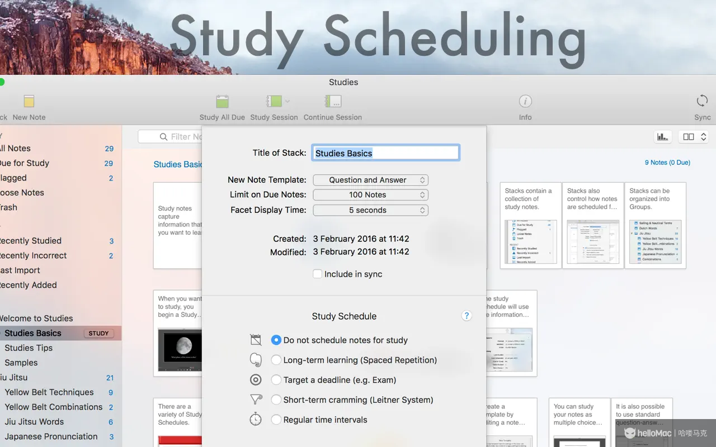Click the Study All Due icon
The image size is (716, 447).
[x=222, y=101]
